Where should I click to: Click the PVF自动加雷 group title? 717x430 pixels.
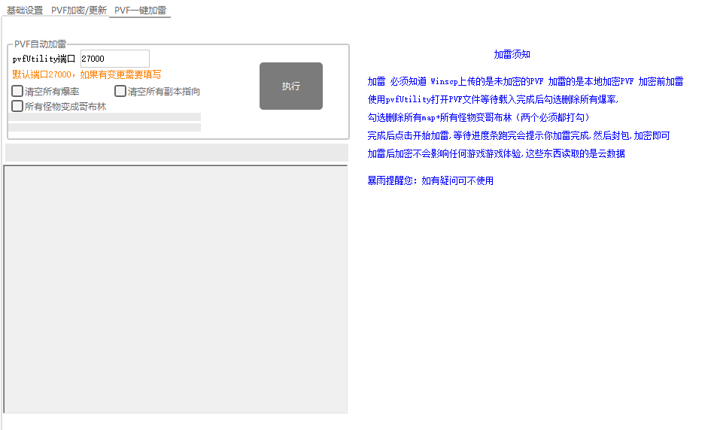(x=40, y=44)
